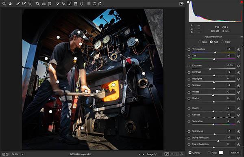Click the Exposure slider track
244x157 pixels.
(213, 69)
